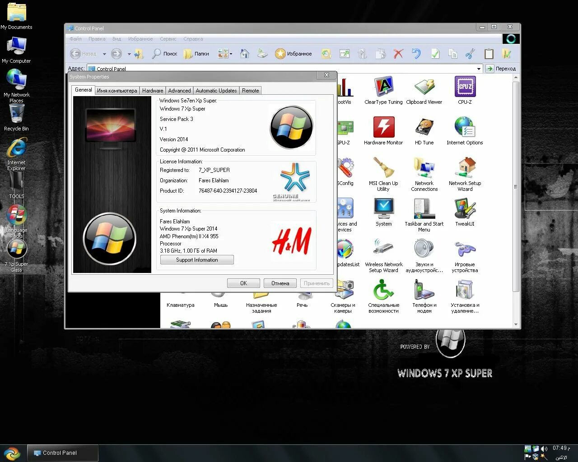This screenshot has width=578, height=462.
Task: Select the Поиск toolbar button
Action: click(164, 53)
